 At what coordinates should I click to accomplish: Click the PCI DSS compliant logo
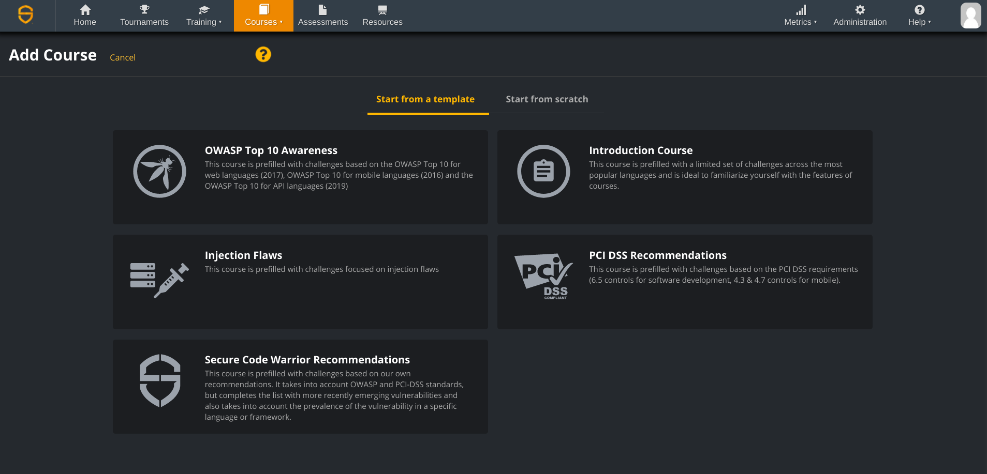click(543, 276)
